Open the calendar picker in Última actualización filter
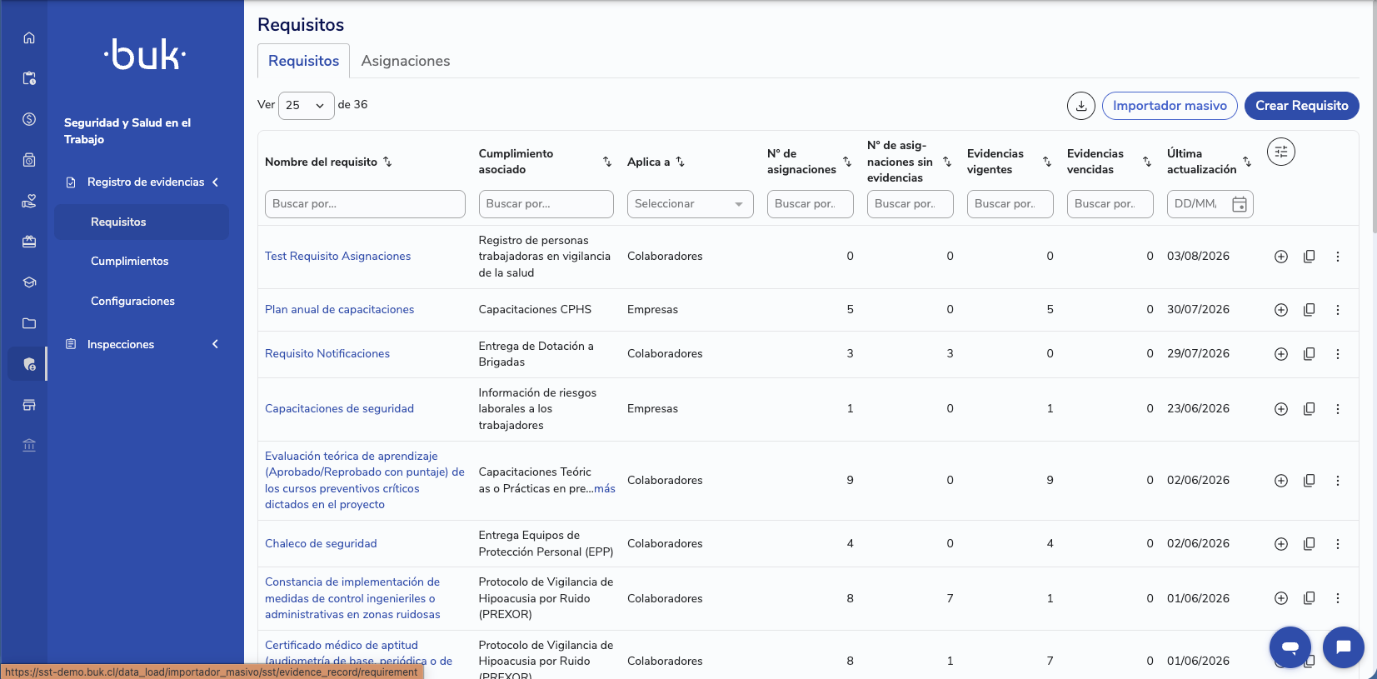The height and width of the screenshot is (679, 1377). coord(1240,204)
